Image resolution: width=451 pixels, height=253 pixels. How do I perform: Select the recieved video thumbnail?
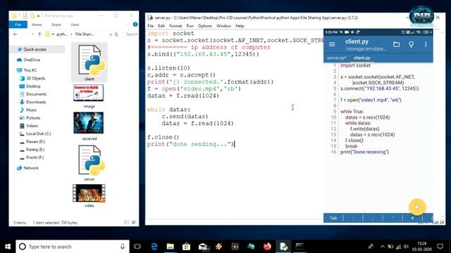(x=89, y=123)
